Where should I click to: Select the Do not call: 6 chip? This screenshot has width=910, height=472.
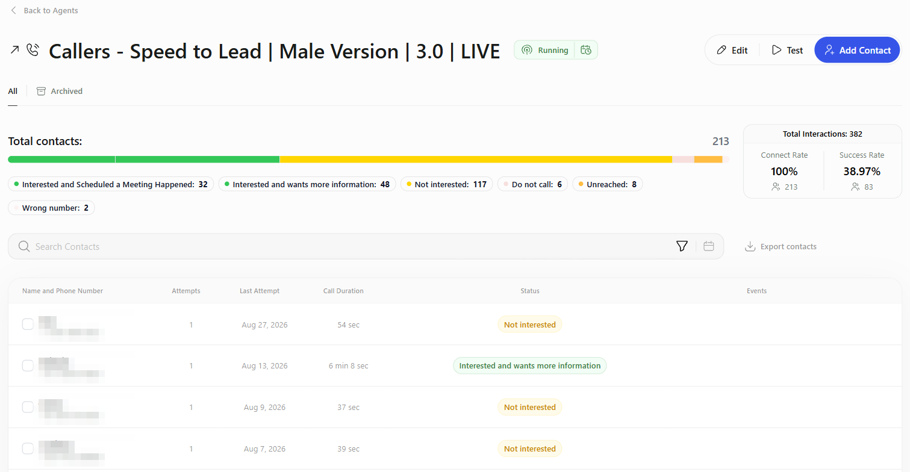532,184
